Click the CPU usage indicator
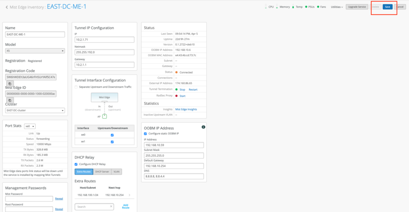This screenshot has height=212, width=409. pyautogui.click(x=266, y=7)
